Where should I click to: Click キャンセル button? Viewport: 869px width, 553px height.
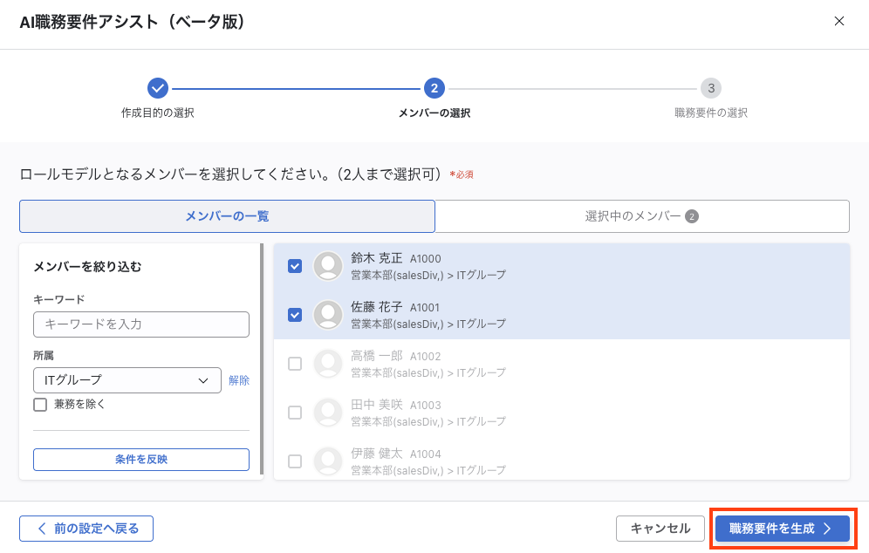(x=660, y=529)
